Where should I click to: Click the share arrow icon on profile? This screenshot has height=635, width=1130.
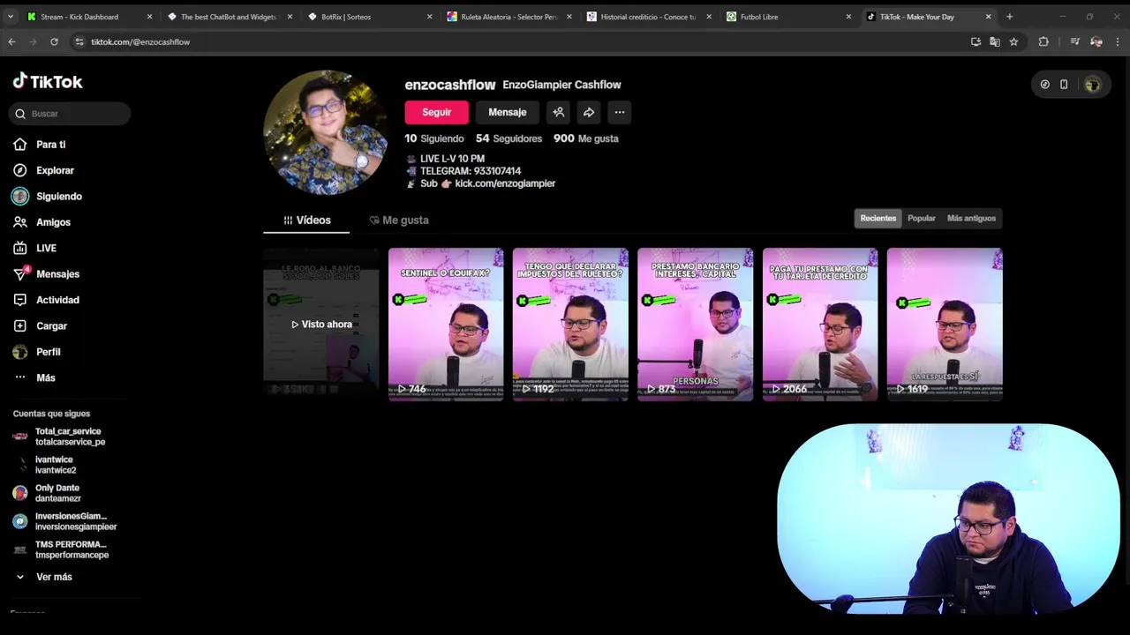coord(589,112)
